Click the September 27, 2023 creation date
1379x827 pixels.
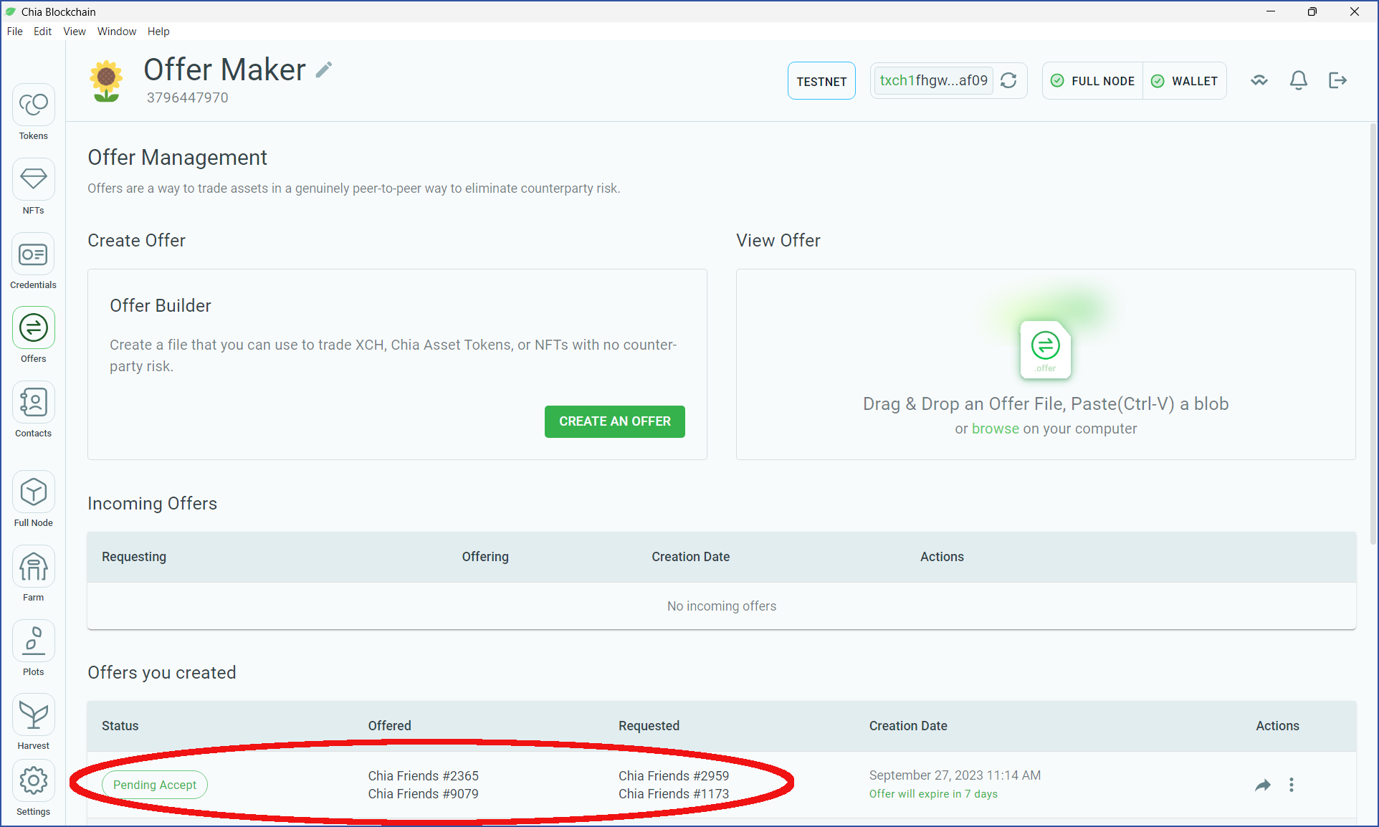point(955,775)
